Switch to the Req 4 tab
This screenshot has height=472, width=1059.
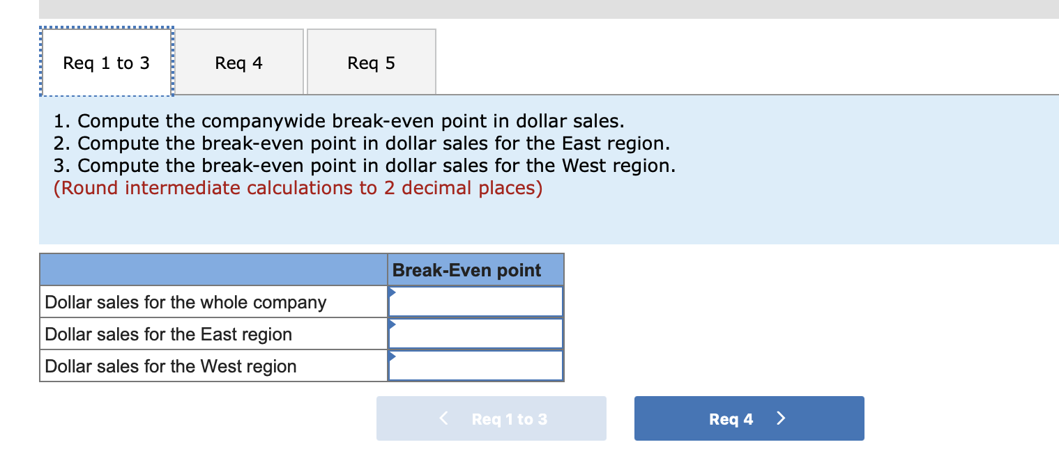pyautogui.click(x=238, y=61)
